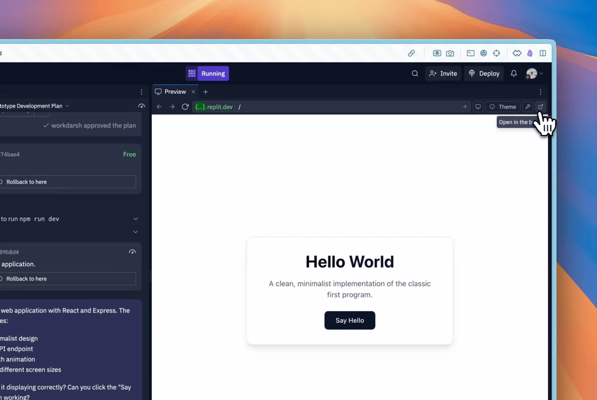Add a new tab with plus

206,92
